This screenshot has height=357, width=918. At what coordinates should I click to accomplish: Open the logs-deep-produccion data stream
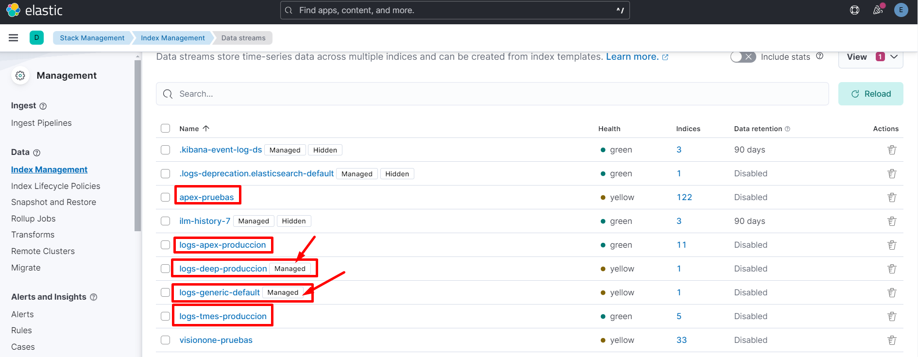point(223,269)
